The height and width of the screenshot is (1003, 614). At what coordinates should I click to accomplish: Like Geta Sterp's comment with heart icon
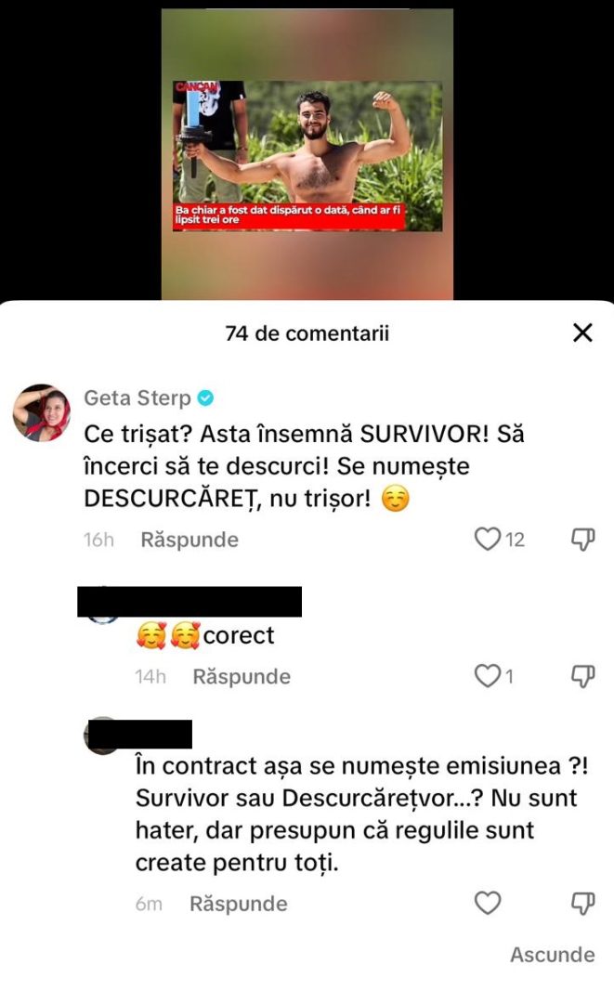coord(488,540)
